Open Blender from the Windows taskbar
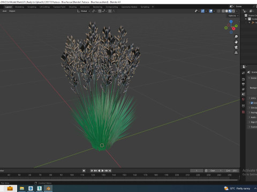Image resolution: width=257 pixels, height=192 pixels. point(48,188)
